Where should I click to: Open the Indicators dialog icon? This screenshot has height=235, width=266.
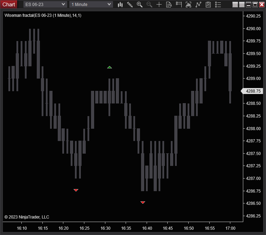[x=198, y=5]
